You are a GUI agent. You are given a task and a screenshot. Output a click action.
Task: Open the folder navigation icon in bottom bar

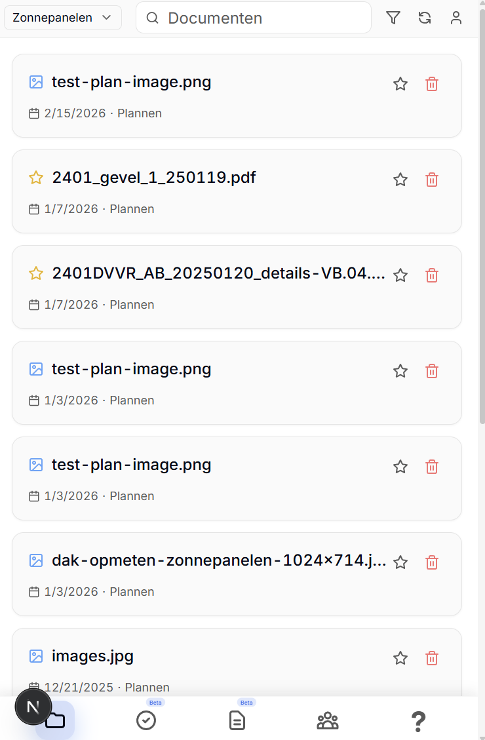tap(55, 720)
